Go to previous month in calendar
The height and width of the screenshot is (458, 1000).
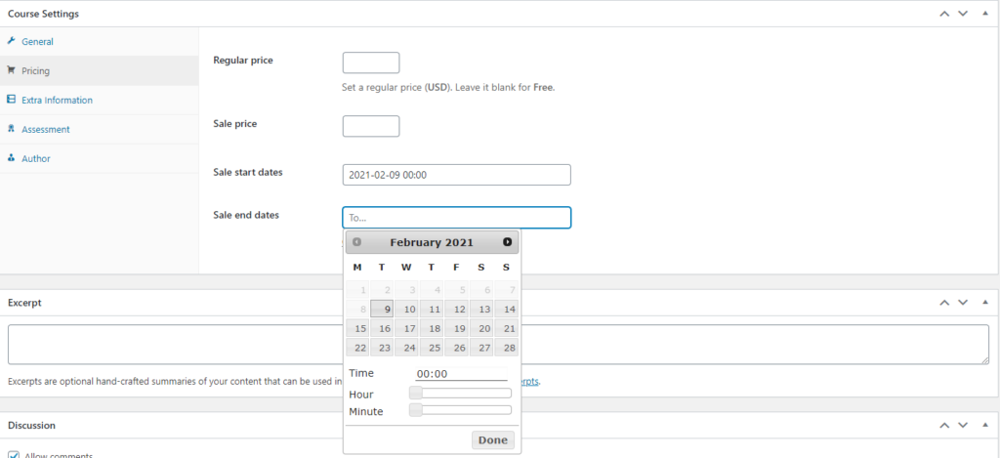[x=357, y=242]
